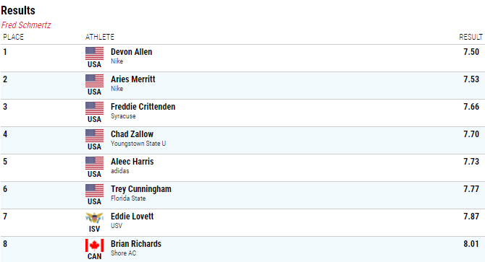
Task: Click Aleec Harris's country flag
Action: coord(94,163)
